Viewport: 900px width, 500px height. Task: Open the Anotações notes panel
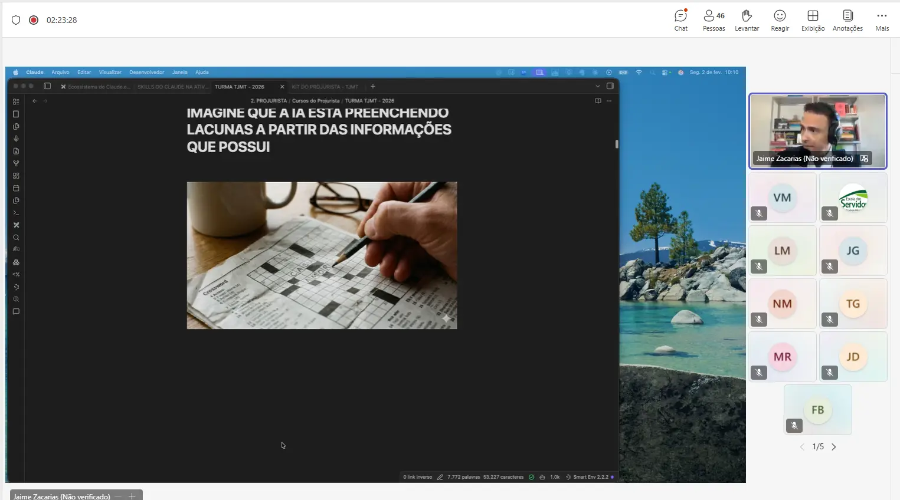847,20
